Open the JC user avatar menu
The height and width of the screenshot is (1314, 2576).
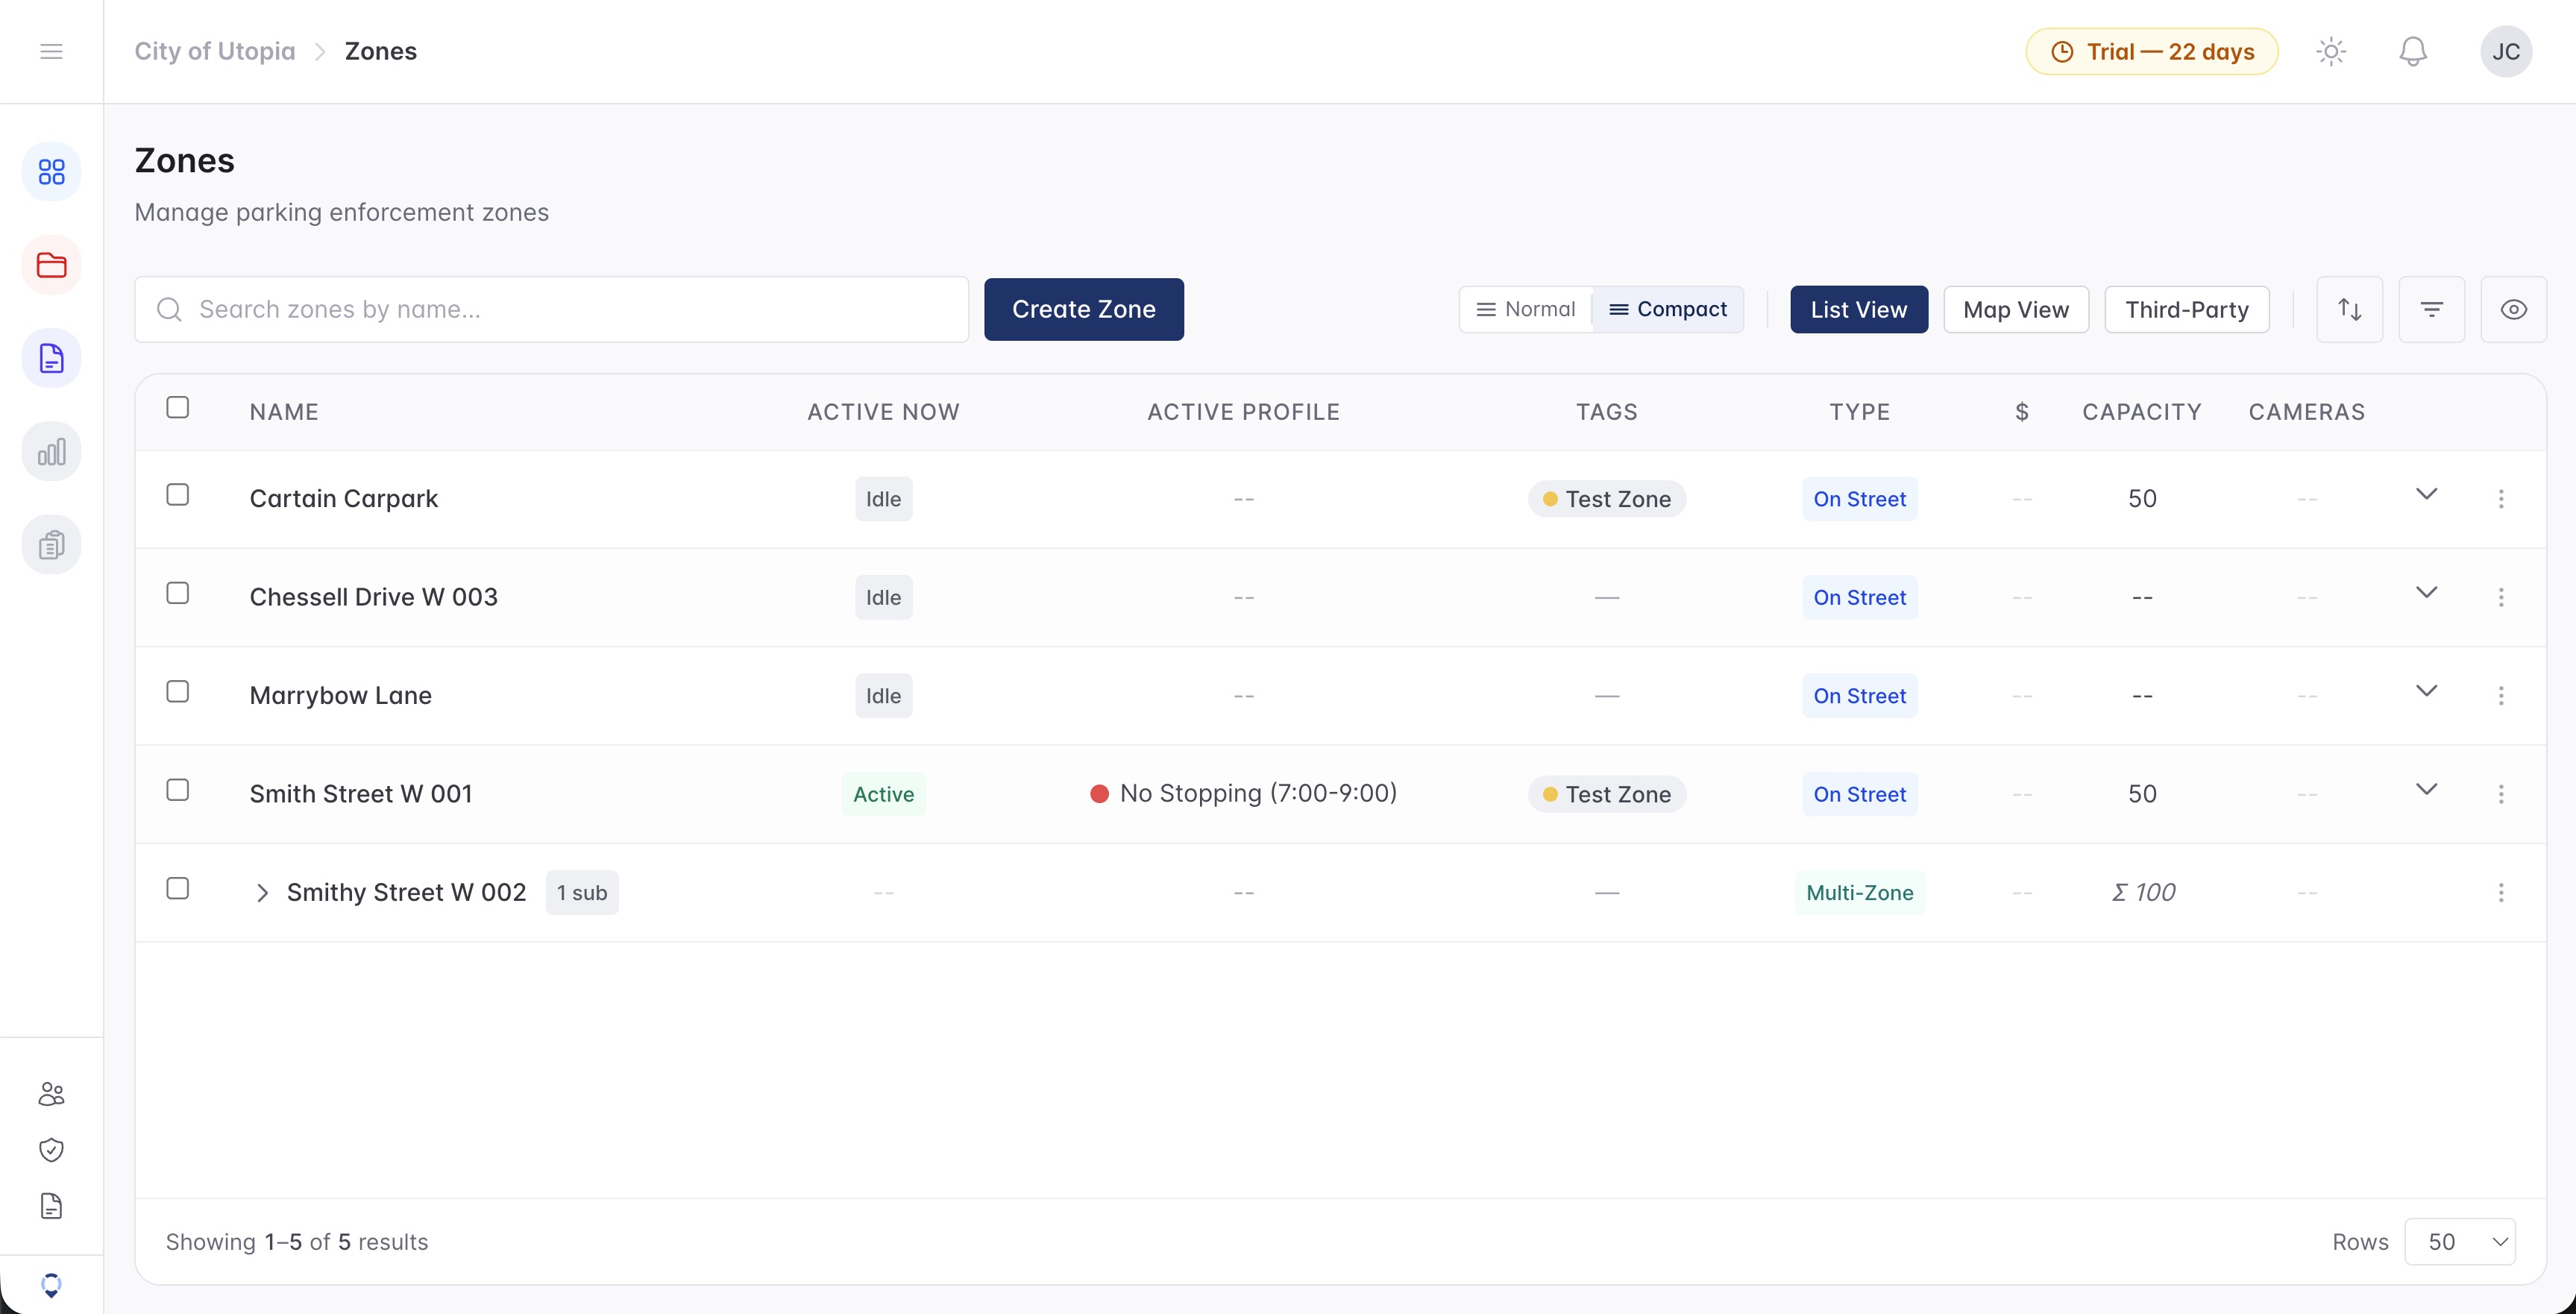coord(2505,51)
